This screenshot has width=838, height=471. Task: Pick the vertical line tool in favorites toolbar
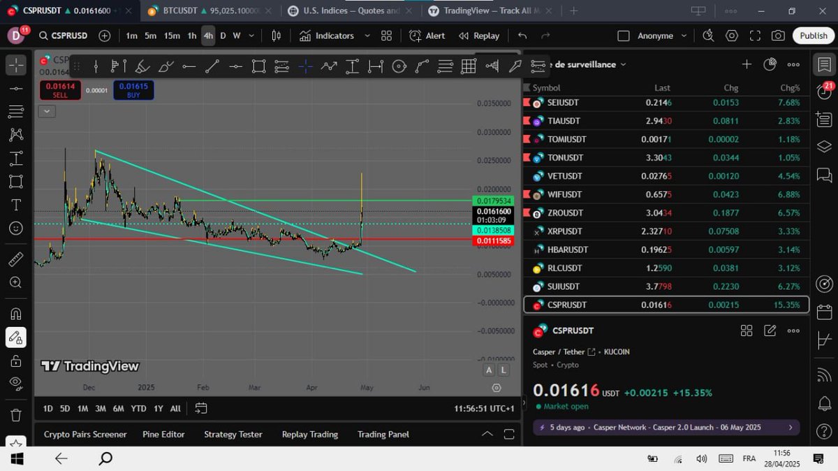click(96, 66)
